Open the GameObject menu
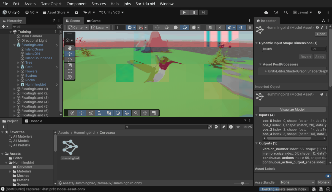 pyautogui.click(x=51, y=4)
